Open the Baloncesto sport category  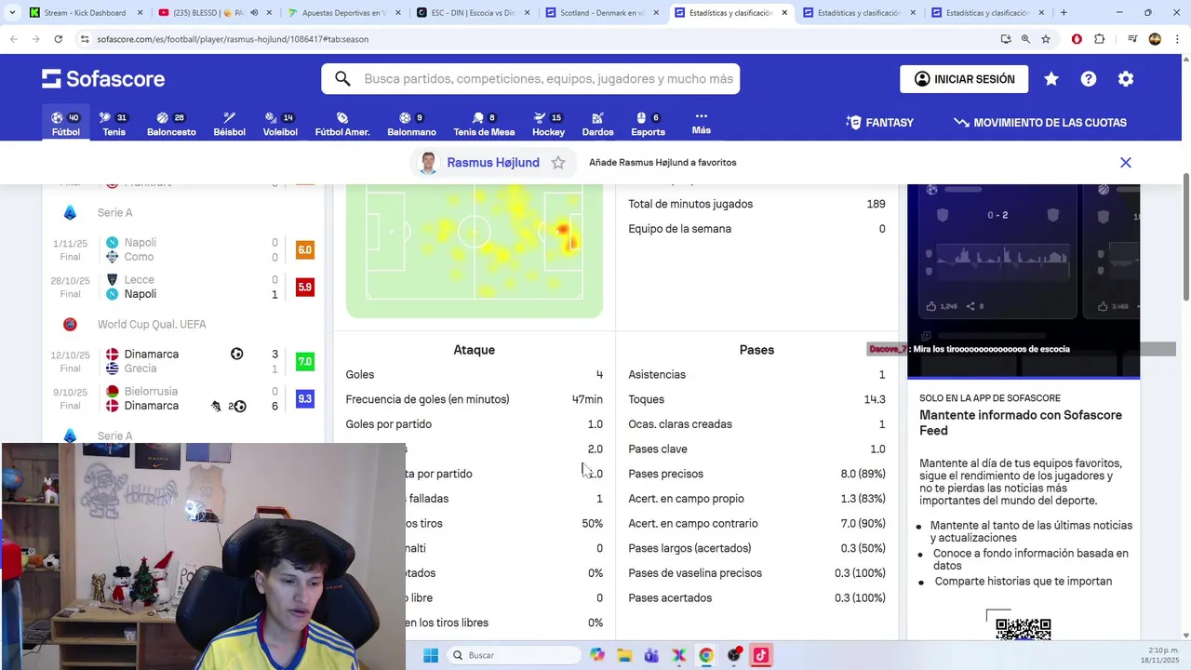(171, 124)
